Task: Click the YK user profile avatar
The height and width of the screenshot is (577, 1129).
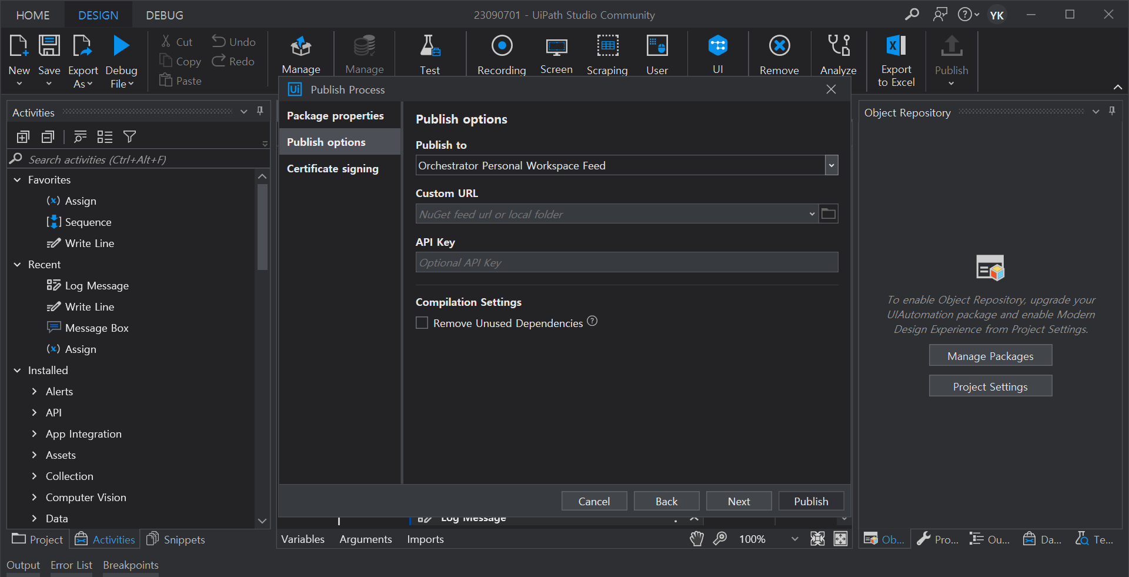Action: [x=997, y=15]
